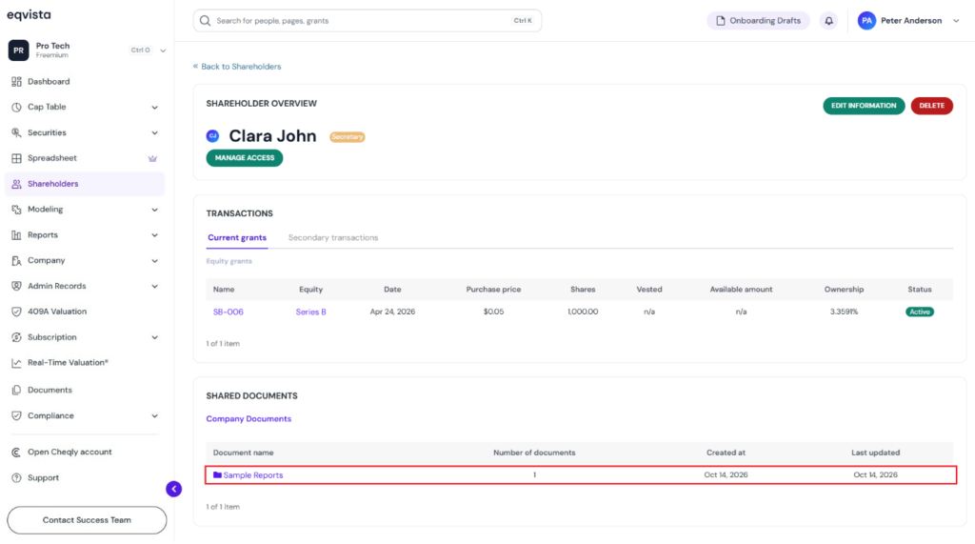Screen dimensions: 975x544
Task: Click the red Delete button
Action: coord(931,106)
